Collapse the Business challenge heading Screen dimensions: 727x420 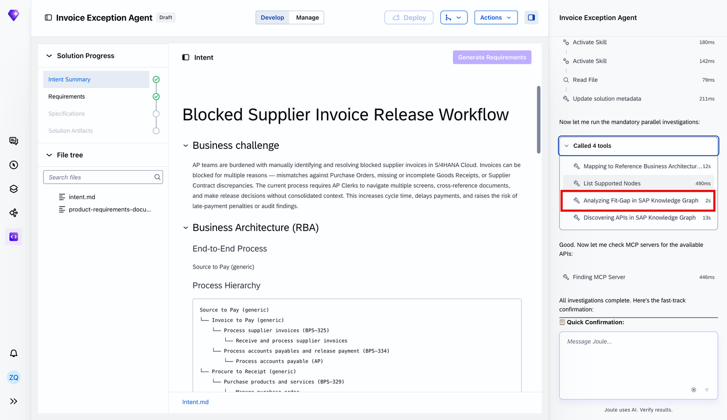[x=186, y=146]
